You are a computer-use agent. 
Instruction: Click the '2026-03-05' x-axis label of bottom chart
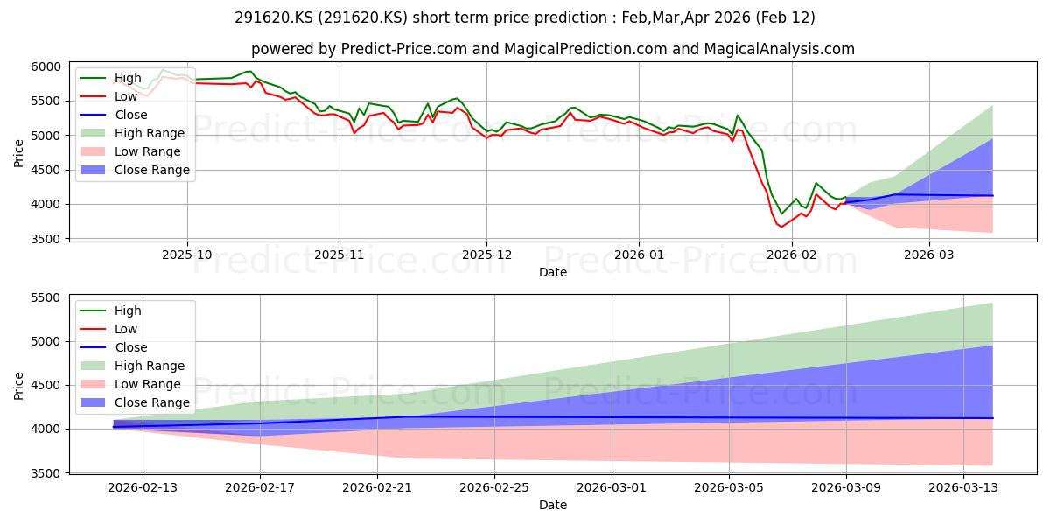(729, 487)
